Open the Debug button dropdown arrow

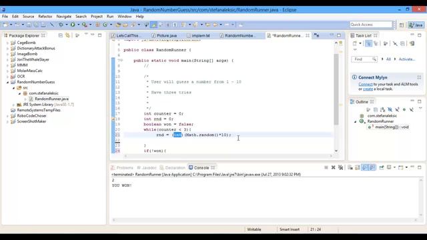pyautogui.click(x=67, y=25)
